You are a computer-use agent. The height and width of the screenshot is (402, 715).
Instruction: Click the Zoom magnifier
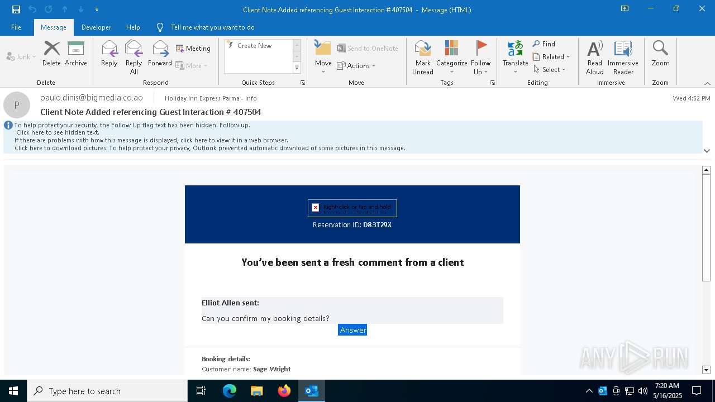(x=660, y=54)
